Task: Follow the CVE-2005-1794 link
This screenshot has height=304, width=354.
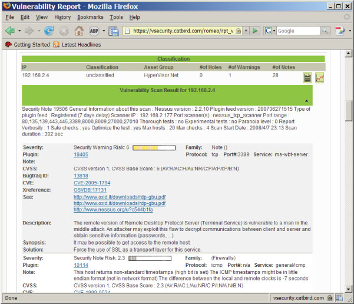Action: [x=92, y=183]
